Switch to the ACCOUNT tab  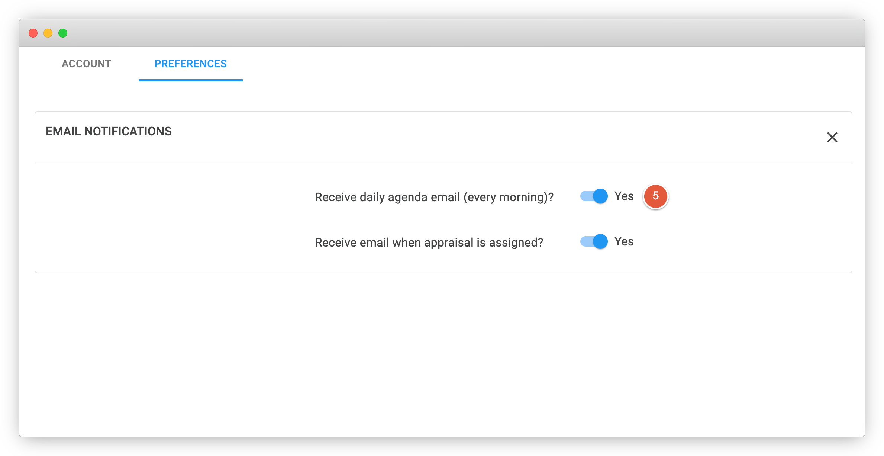tap(86, 64)
